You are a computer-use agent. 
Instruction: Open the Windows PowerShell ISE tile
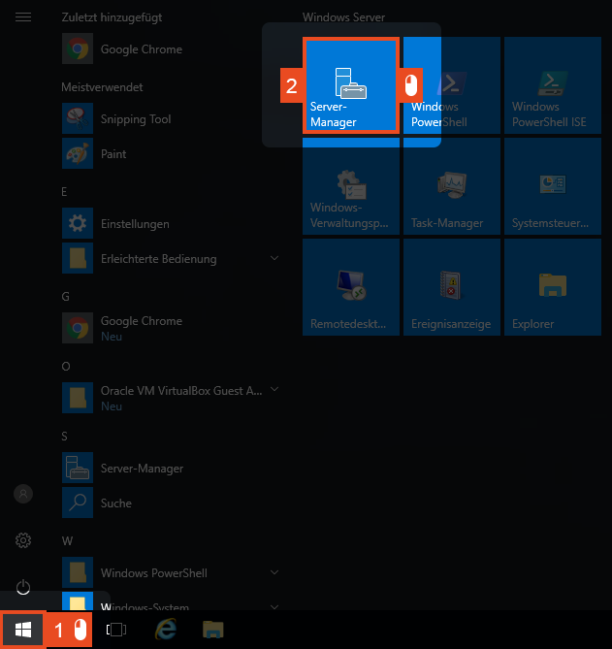point(553,86)
